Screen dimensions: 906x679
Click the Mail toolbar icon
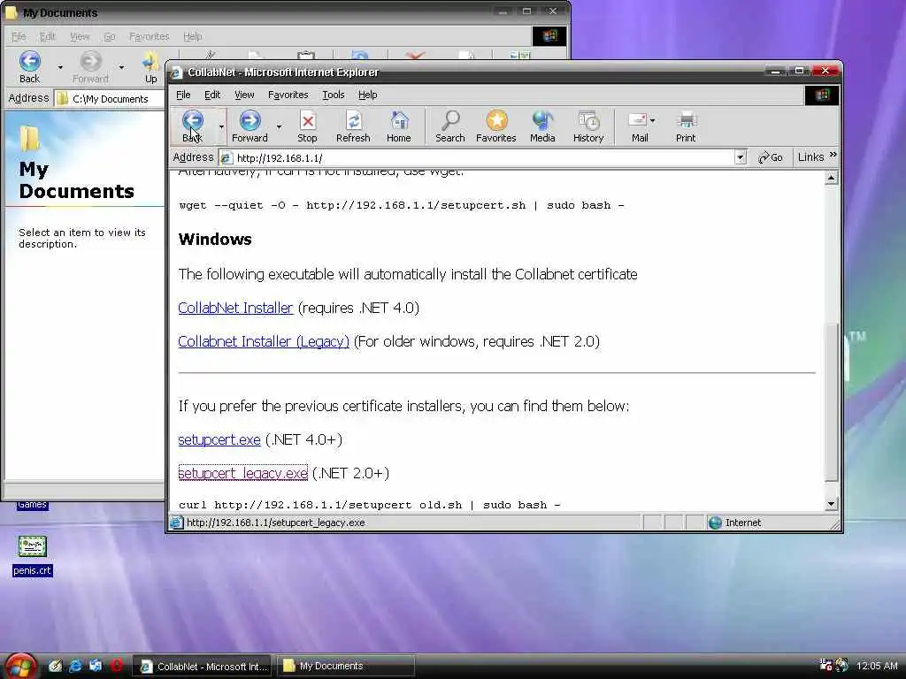click(638, 126)
